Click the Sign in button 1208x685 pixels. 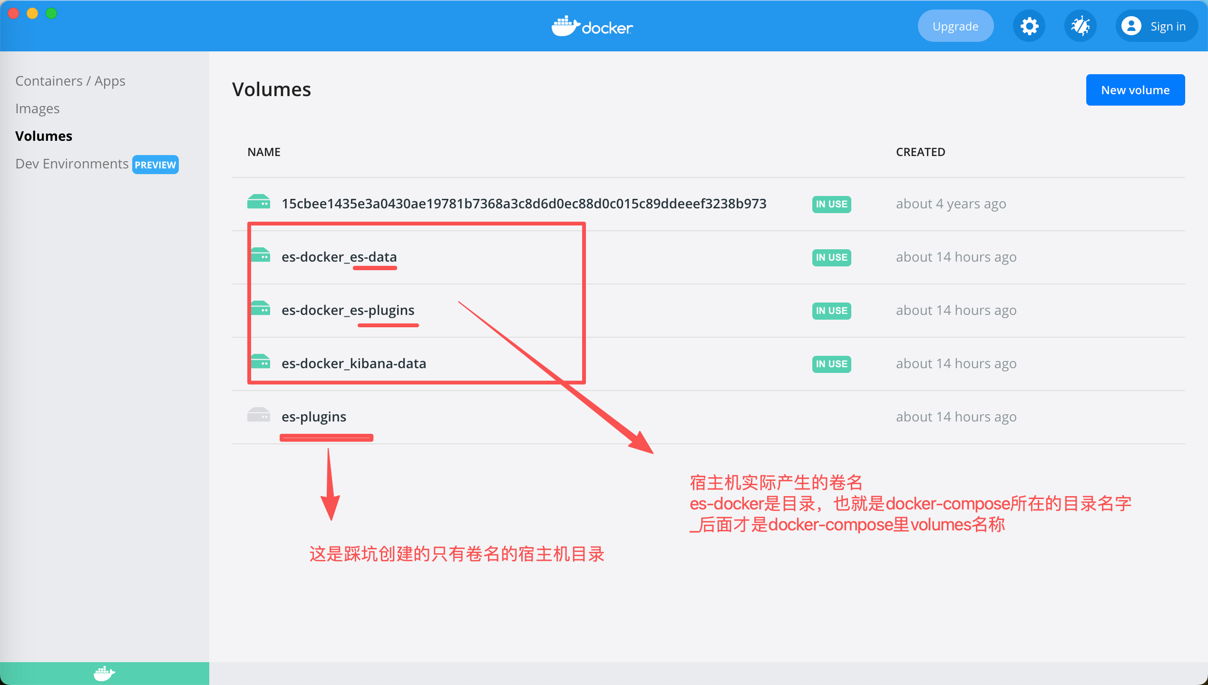[x=1168, y=26]
